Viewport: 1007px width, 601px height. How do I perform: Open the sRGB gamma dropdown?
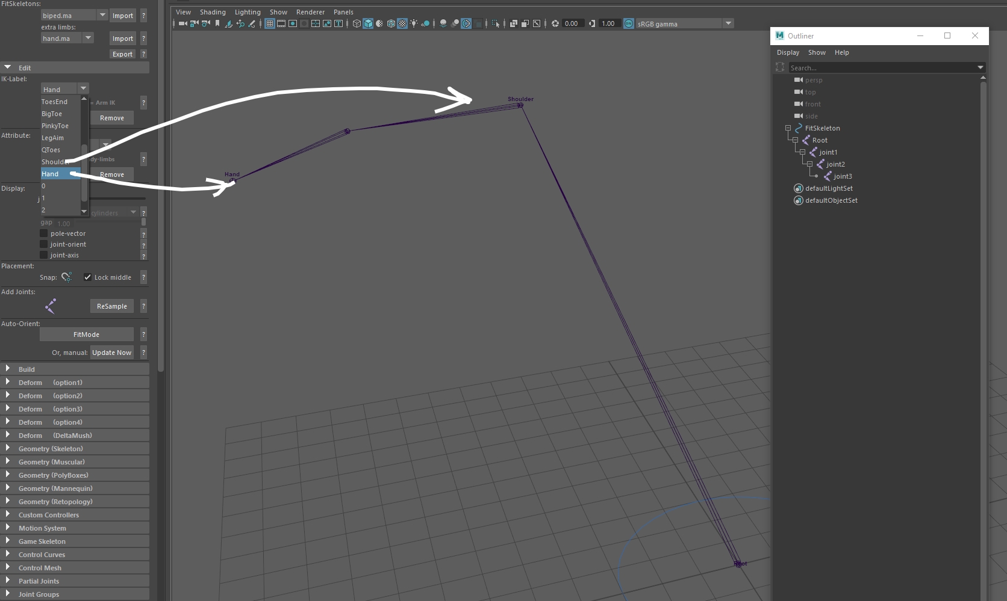point(728,23)
